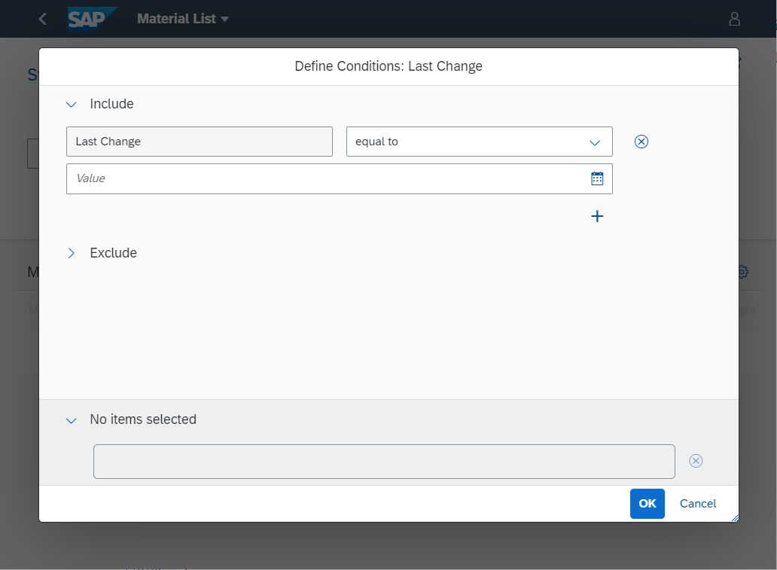777x570 pixels.
Task: Select the Last Change field
Action: click(199, 141)
